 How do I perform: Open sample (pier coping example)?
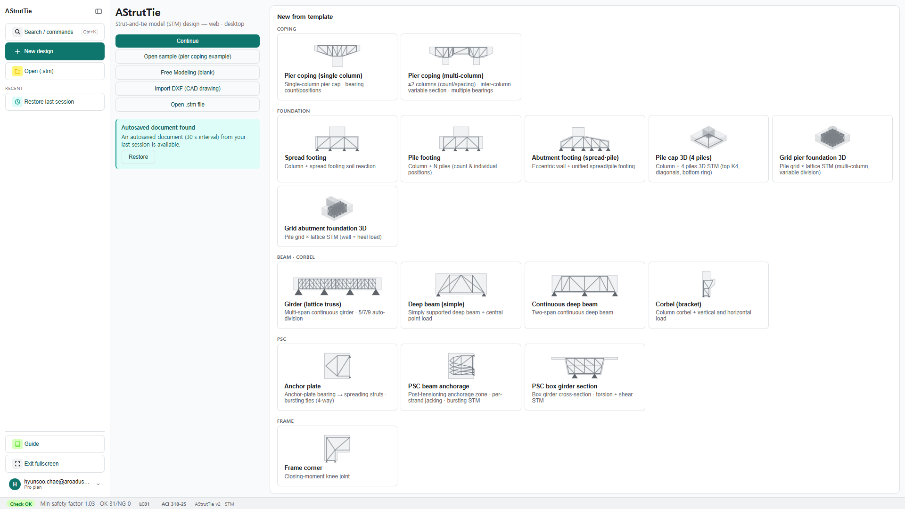[188, 57]
